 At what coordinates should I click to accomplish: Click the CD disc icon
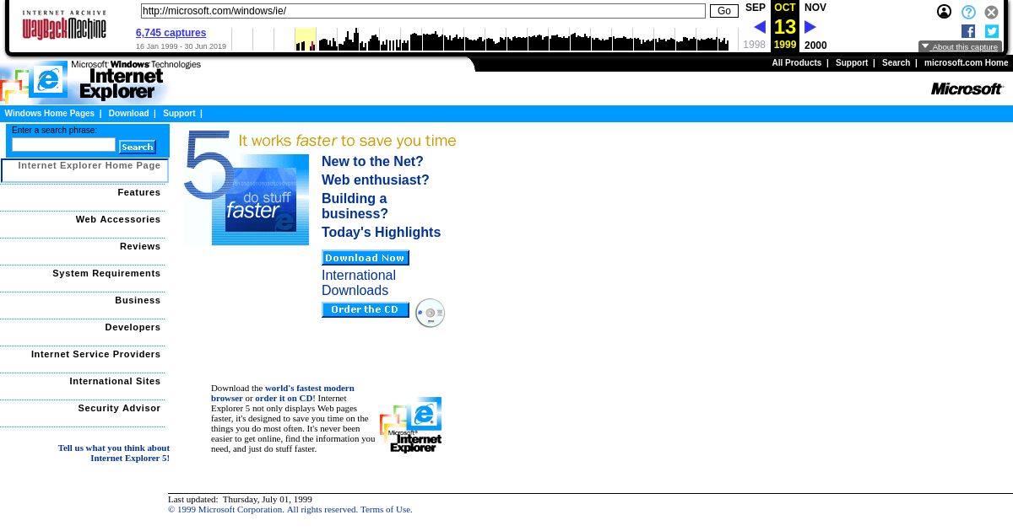(x=430, y=313)
